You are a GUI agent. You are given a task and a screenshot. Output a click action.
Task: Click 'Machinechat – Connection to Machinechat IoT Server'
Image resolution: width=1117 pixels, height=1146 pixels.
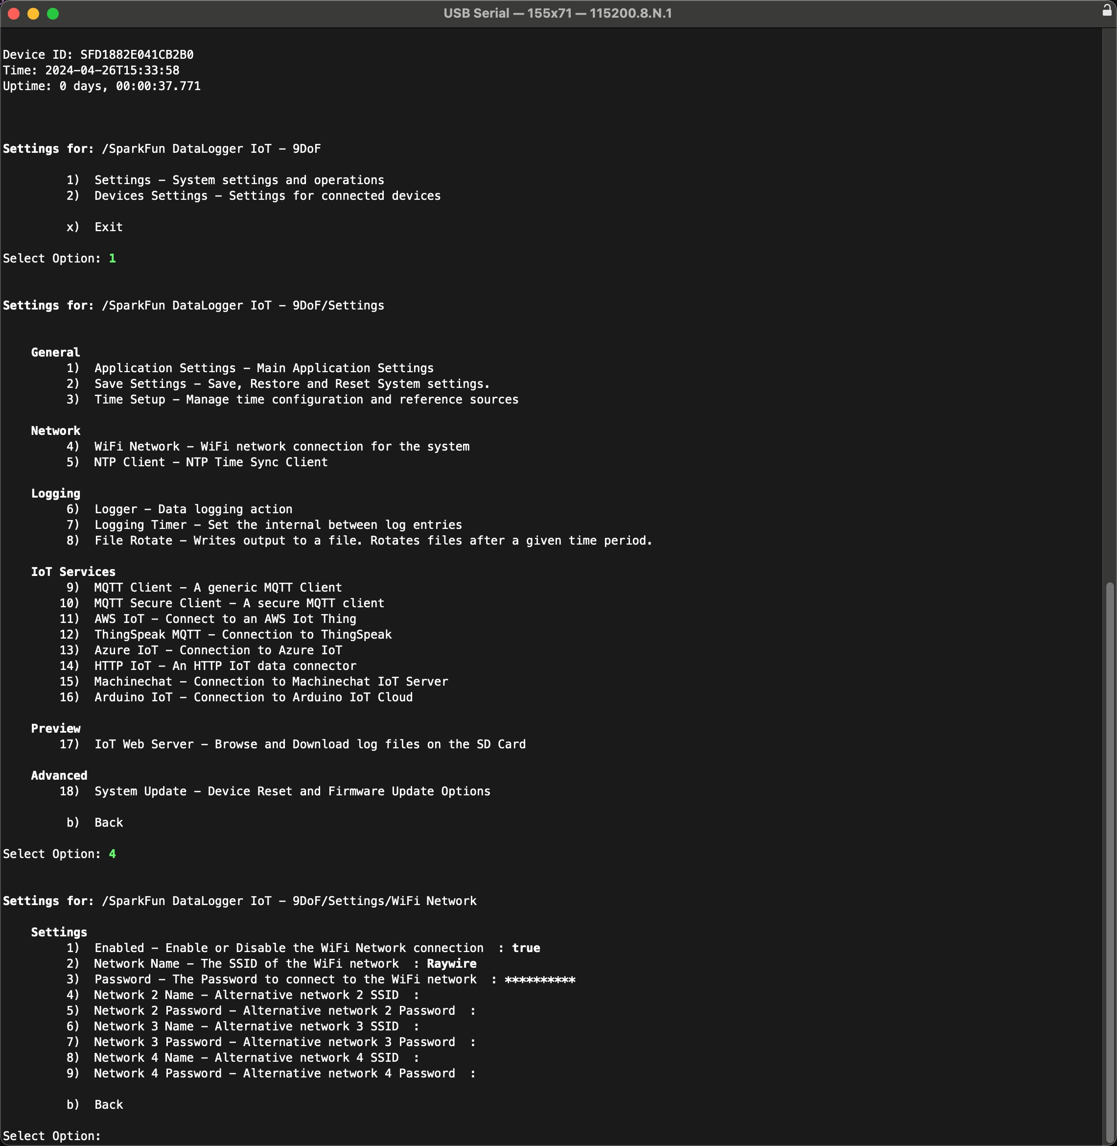254,682
